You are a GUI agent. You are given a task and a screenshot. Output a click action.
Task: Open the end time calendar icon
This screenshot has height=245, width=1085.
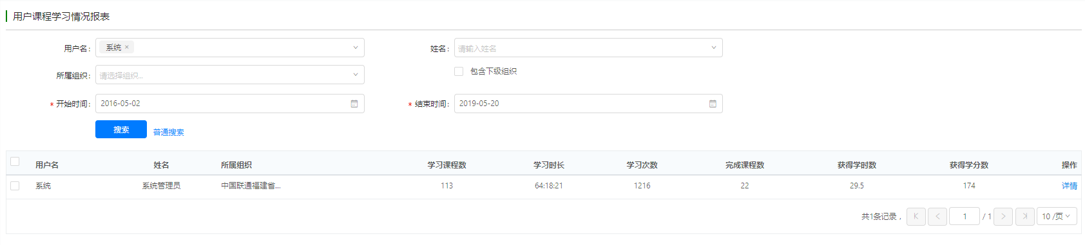(x=713, y=104)
